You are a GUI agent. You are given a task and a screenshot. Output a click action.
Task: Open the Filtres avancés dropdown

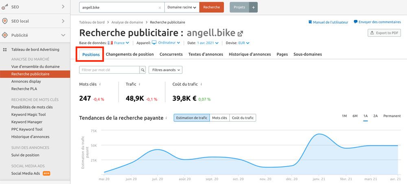tap(165, 70)
